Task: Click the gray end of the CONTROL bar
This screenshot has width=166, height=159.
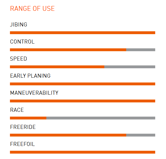Action: (141, 50)
